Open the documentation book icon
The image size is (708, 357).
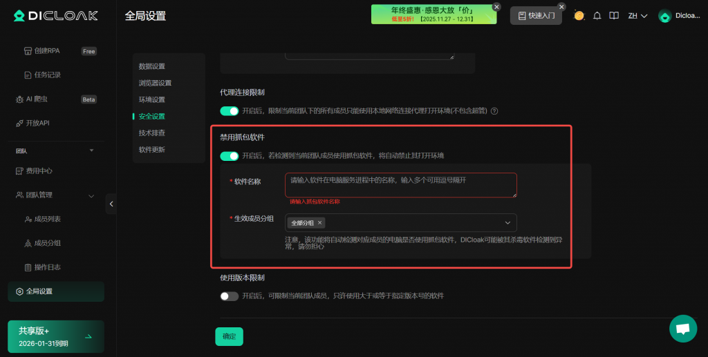pos(613,16)
